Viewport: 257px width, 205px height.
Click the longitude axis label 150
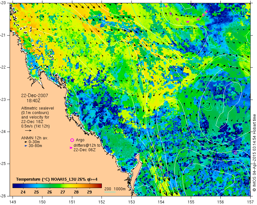click(x=42, y=202)
